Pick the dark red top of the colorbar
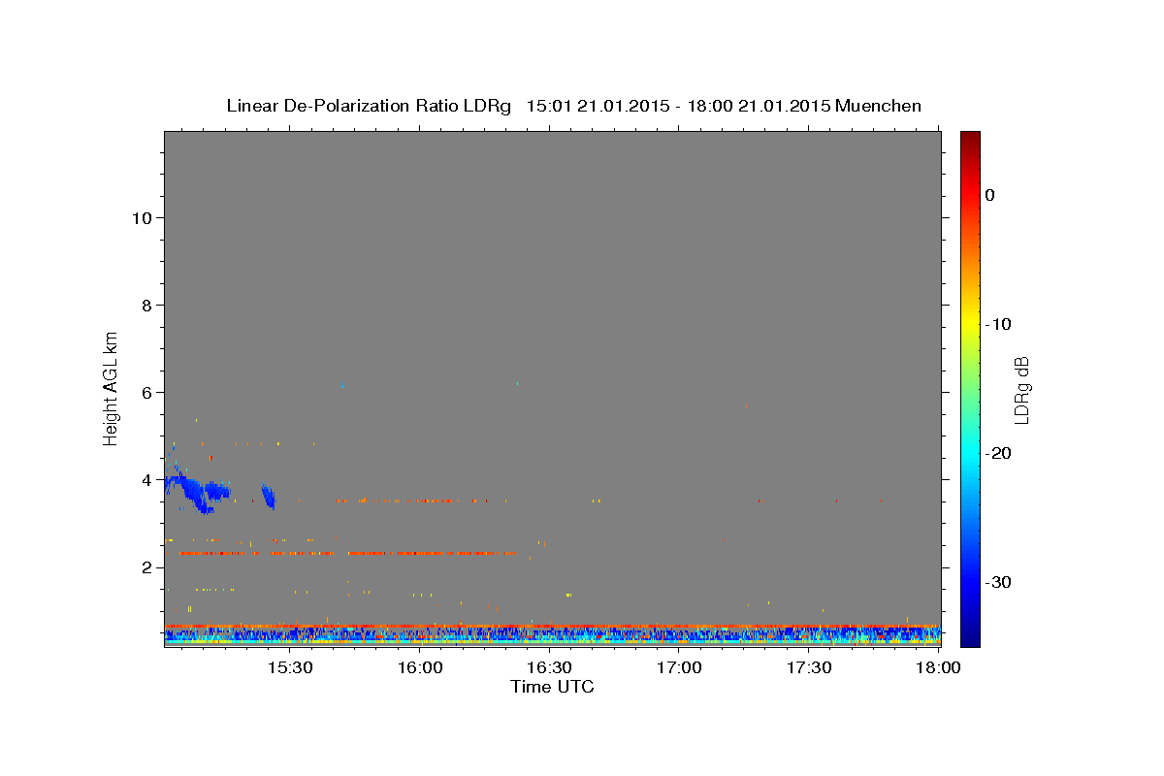1164x776 pixels. (x=970, y=139)
